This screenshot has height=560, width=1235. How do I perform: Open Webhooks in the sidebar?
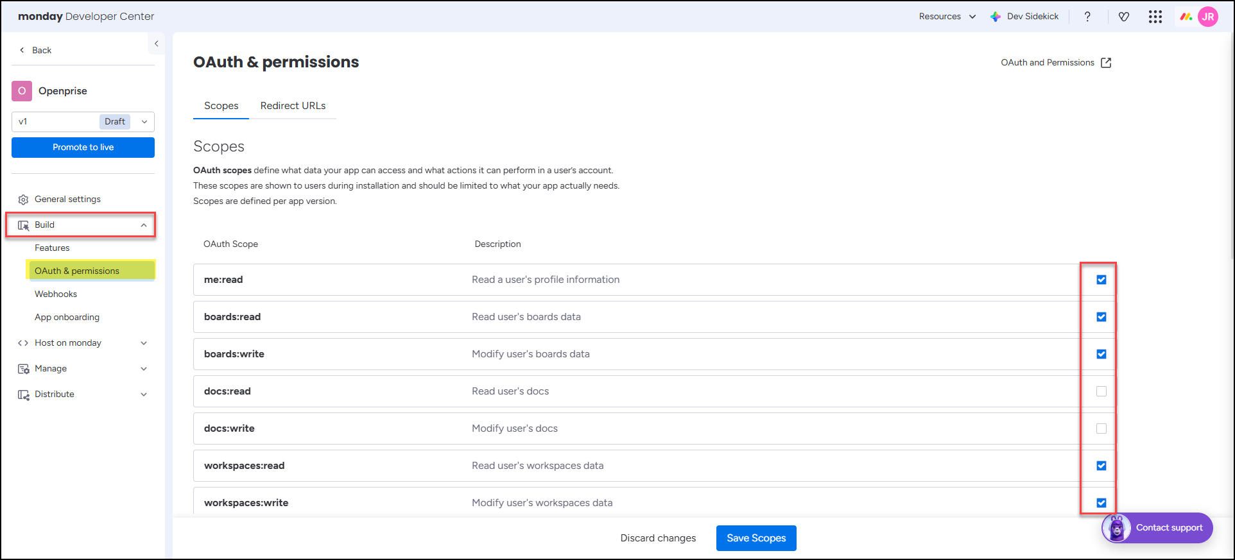coord(56,294)
